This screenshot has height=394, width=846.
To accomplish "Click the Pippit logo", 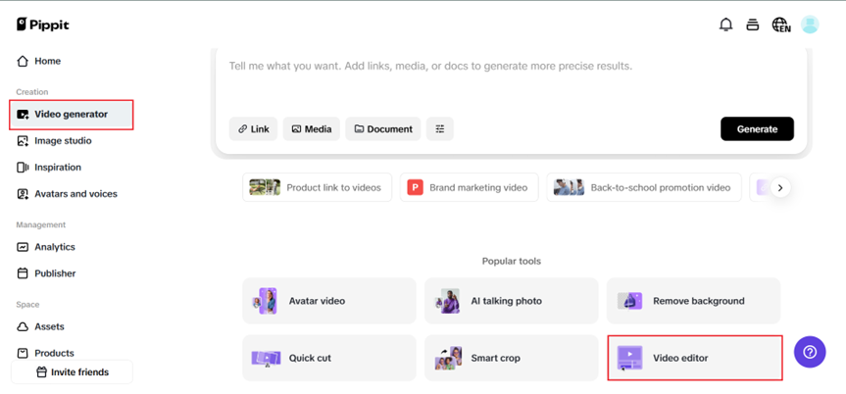I will 43,25.
